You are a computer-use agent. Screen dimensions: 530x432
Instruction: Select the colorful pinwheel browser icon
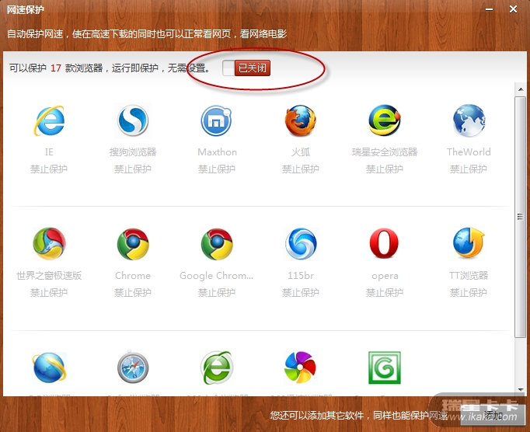coord(301,368)
